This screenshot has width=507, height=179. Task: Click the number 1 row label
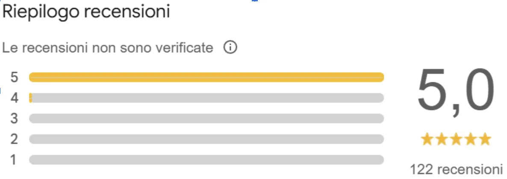[14, 160]
